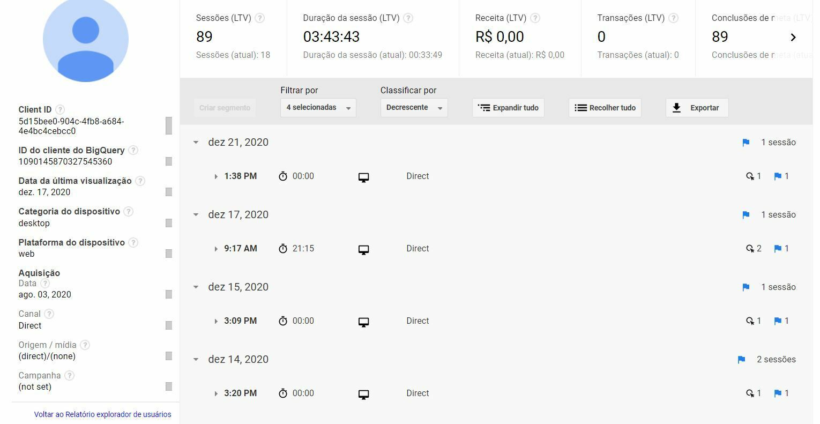This screenshot has height=424, width=820.
Task: Click blue flag icon on dez 21, 2020 header
Action: click(746, 143)
